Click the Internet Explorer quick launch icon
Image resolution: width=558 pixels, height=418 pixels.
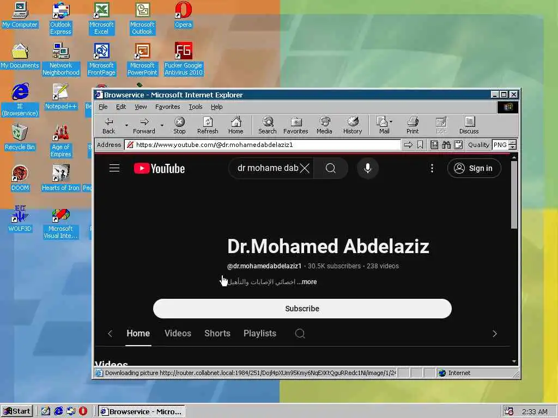58,411
